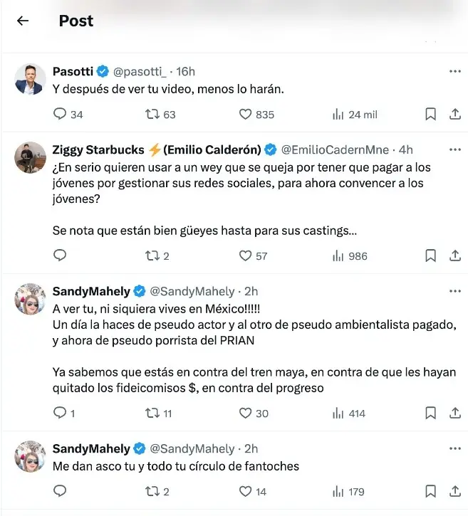
Task: Open Pasotti's profile name link
Action: (x=73, y=72)
